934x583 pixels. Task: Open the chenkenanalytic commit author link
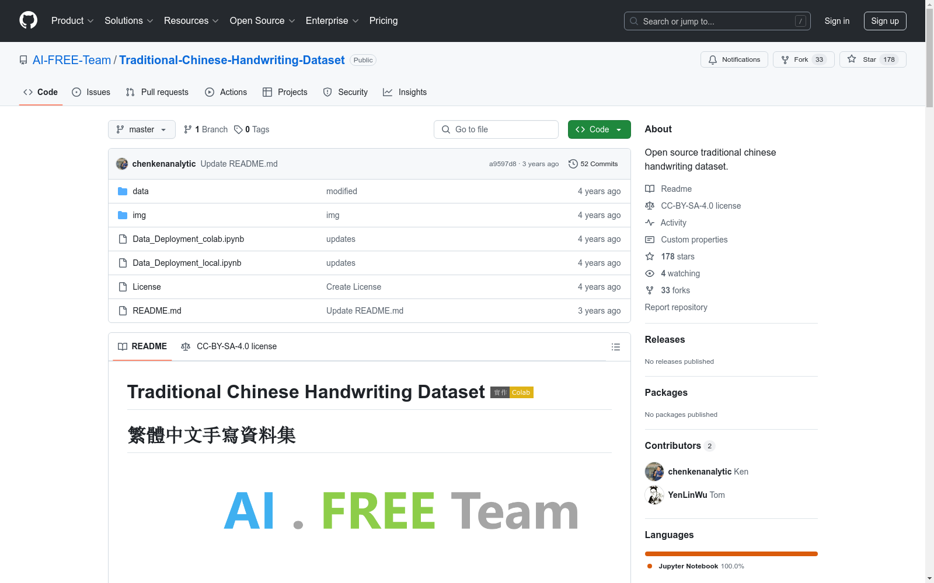click(164, 164)
